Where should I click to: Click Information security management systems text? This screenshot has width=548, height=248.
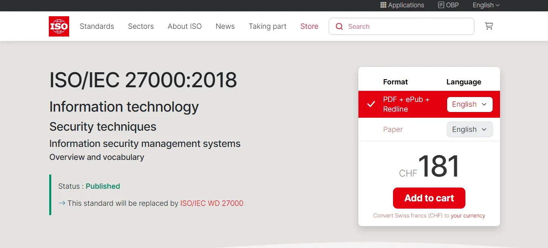coord(145,144)
